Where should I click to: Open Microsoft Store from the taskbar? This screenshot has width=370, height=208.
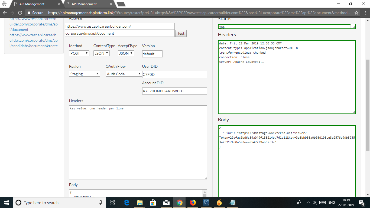pos(153,203)
